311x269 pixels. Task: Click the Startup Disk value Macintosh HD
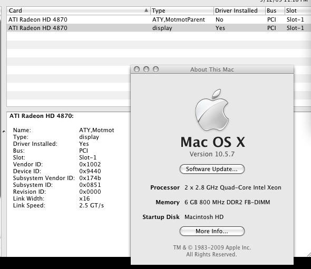point(204,217)
